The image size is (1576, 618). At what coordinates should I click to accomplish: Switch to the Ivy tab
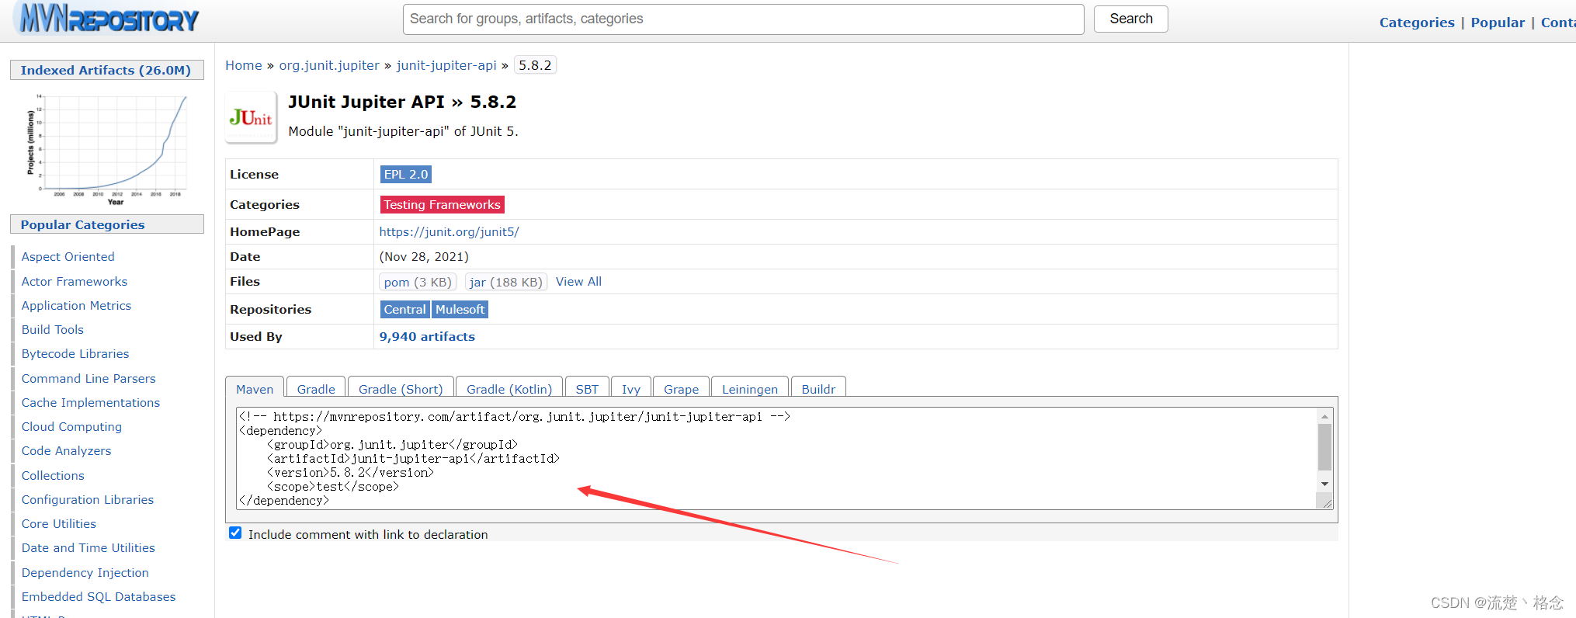click(631, 388)
